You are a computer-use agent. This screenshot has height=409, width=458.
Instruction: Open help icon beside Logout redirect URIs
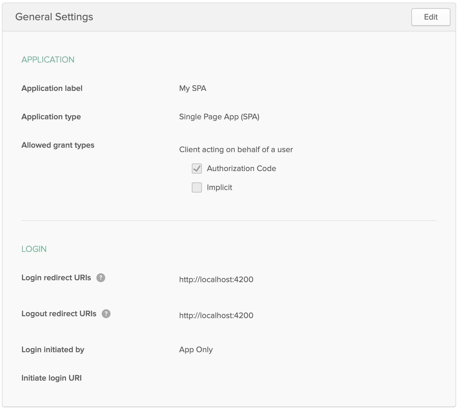106,314
